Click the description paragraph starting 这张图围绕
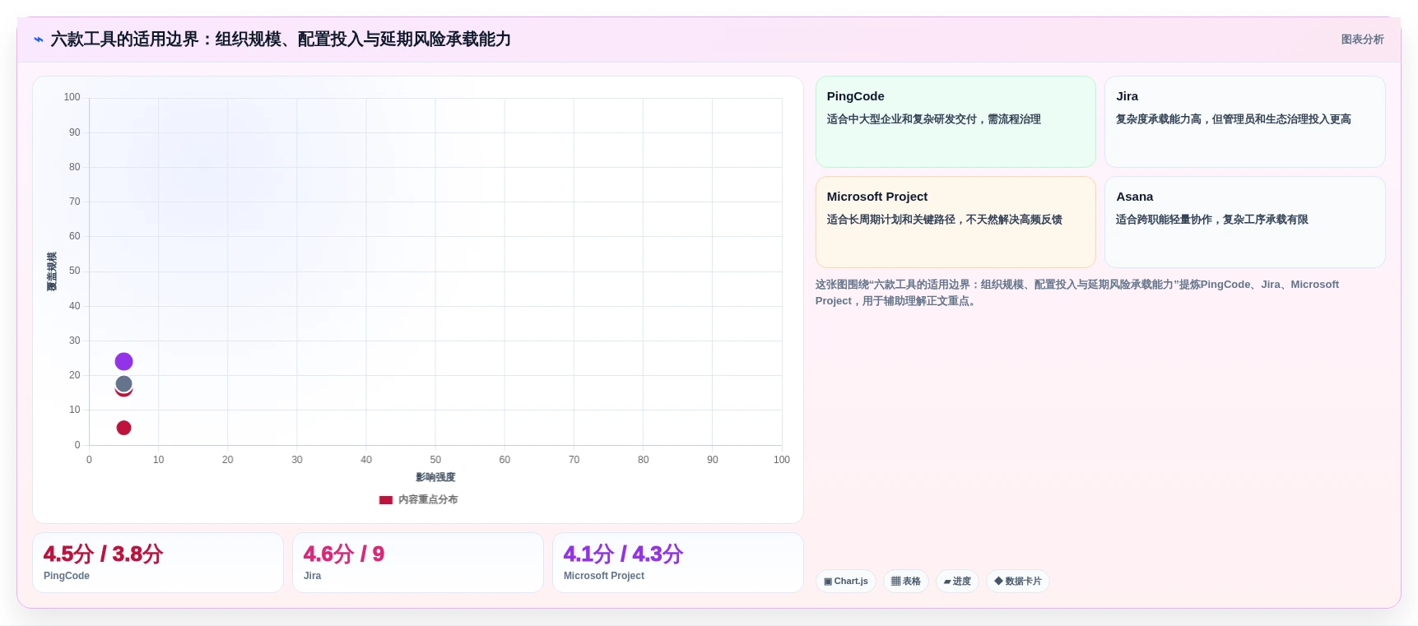This screenshot has width=1418, height=626. (1077, 292)
